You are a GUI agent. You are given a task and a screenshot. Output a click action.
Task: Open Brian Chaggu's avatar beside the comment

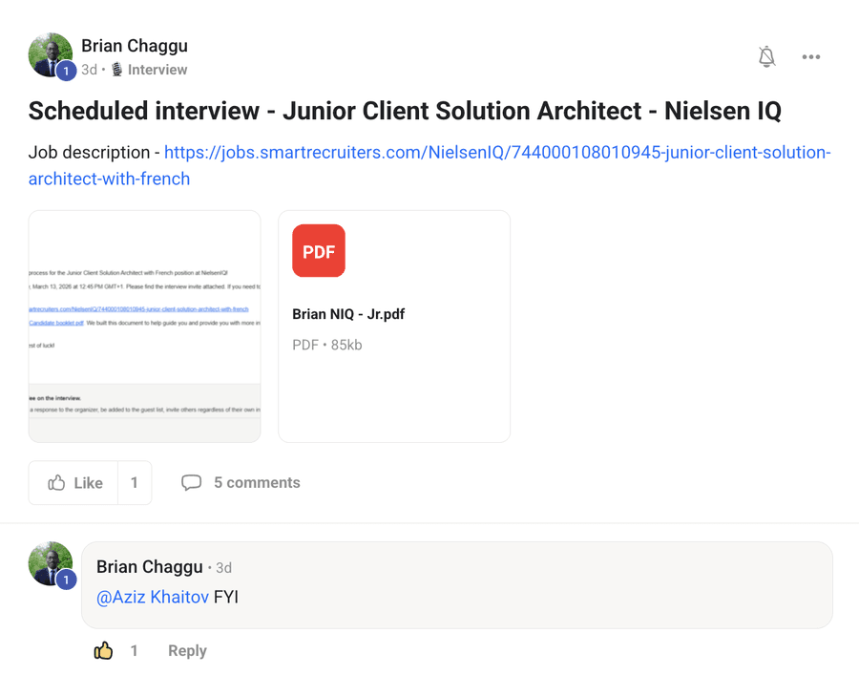coord(51,565)
